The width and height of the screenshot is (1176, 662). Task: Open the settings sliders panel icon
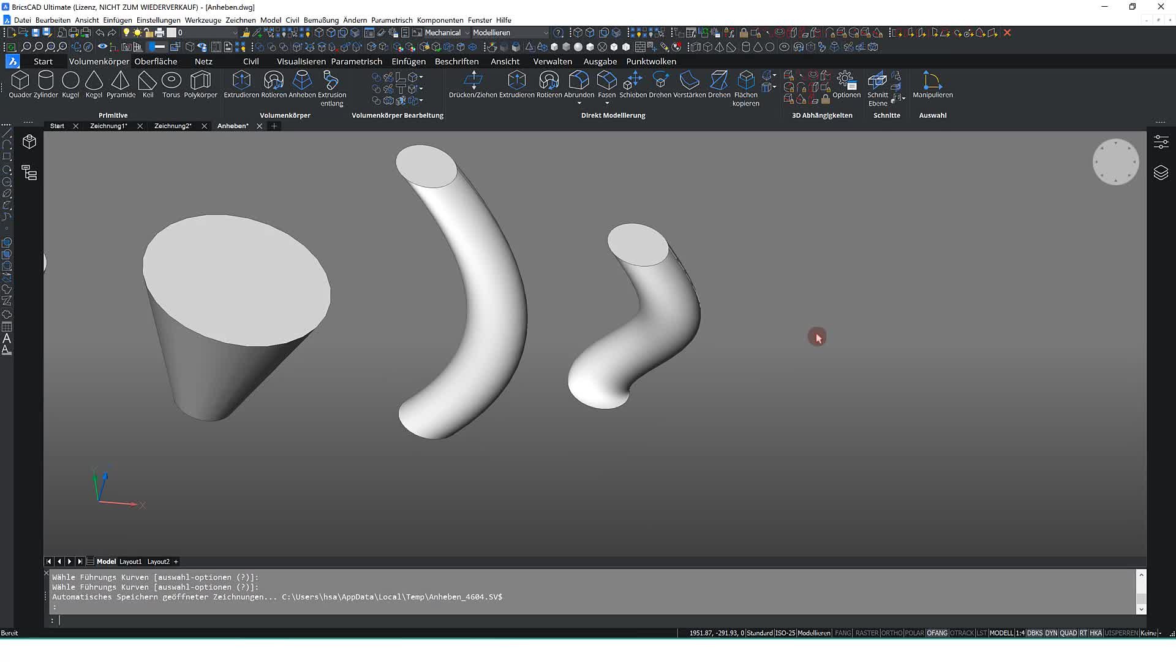pyautogui.click(x=1161, y=142)
